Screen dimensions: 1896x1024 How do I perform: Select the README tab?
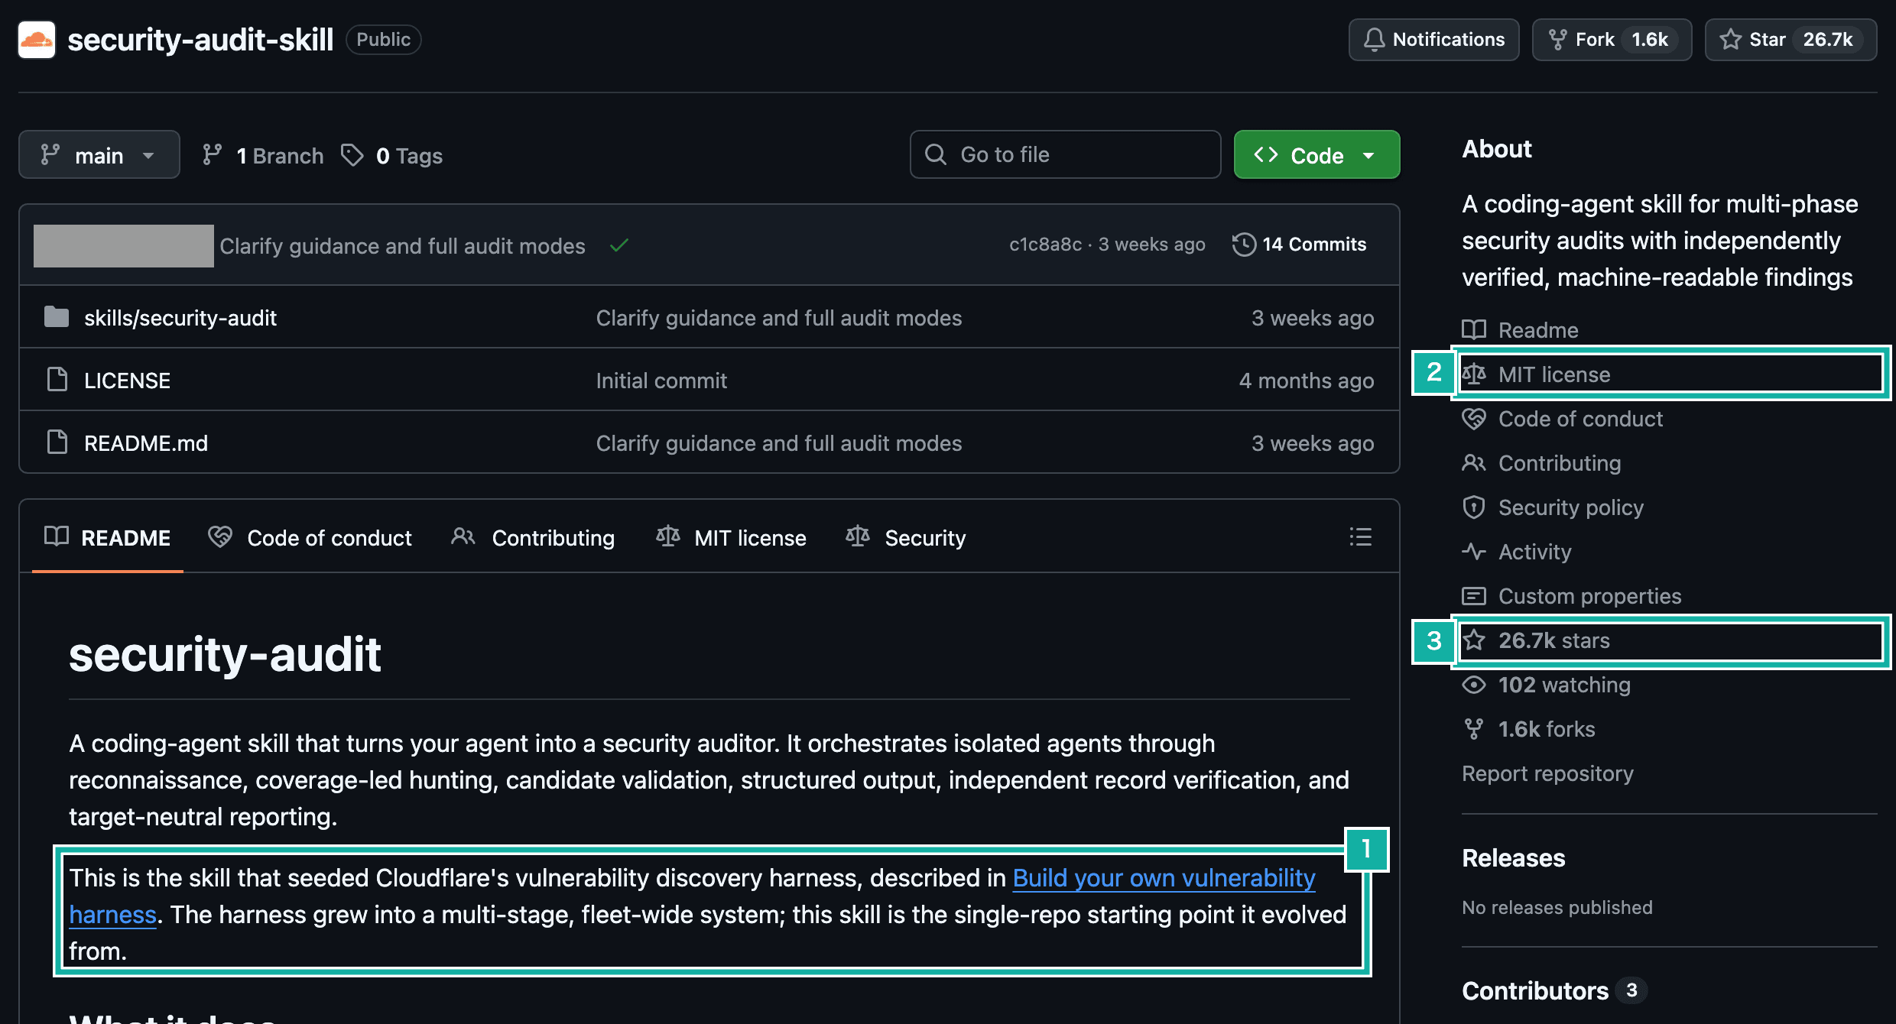pyautogui.click(x=108, y=538)
